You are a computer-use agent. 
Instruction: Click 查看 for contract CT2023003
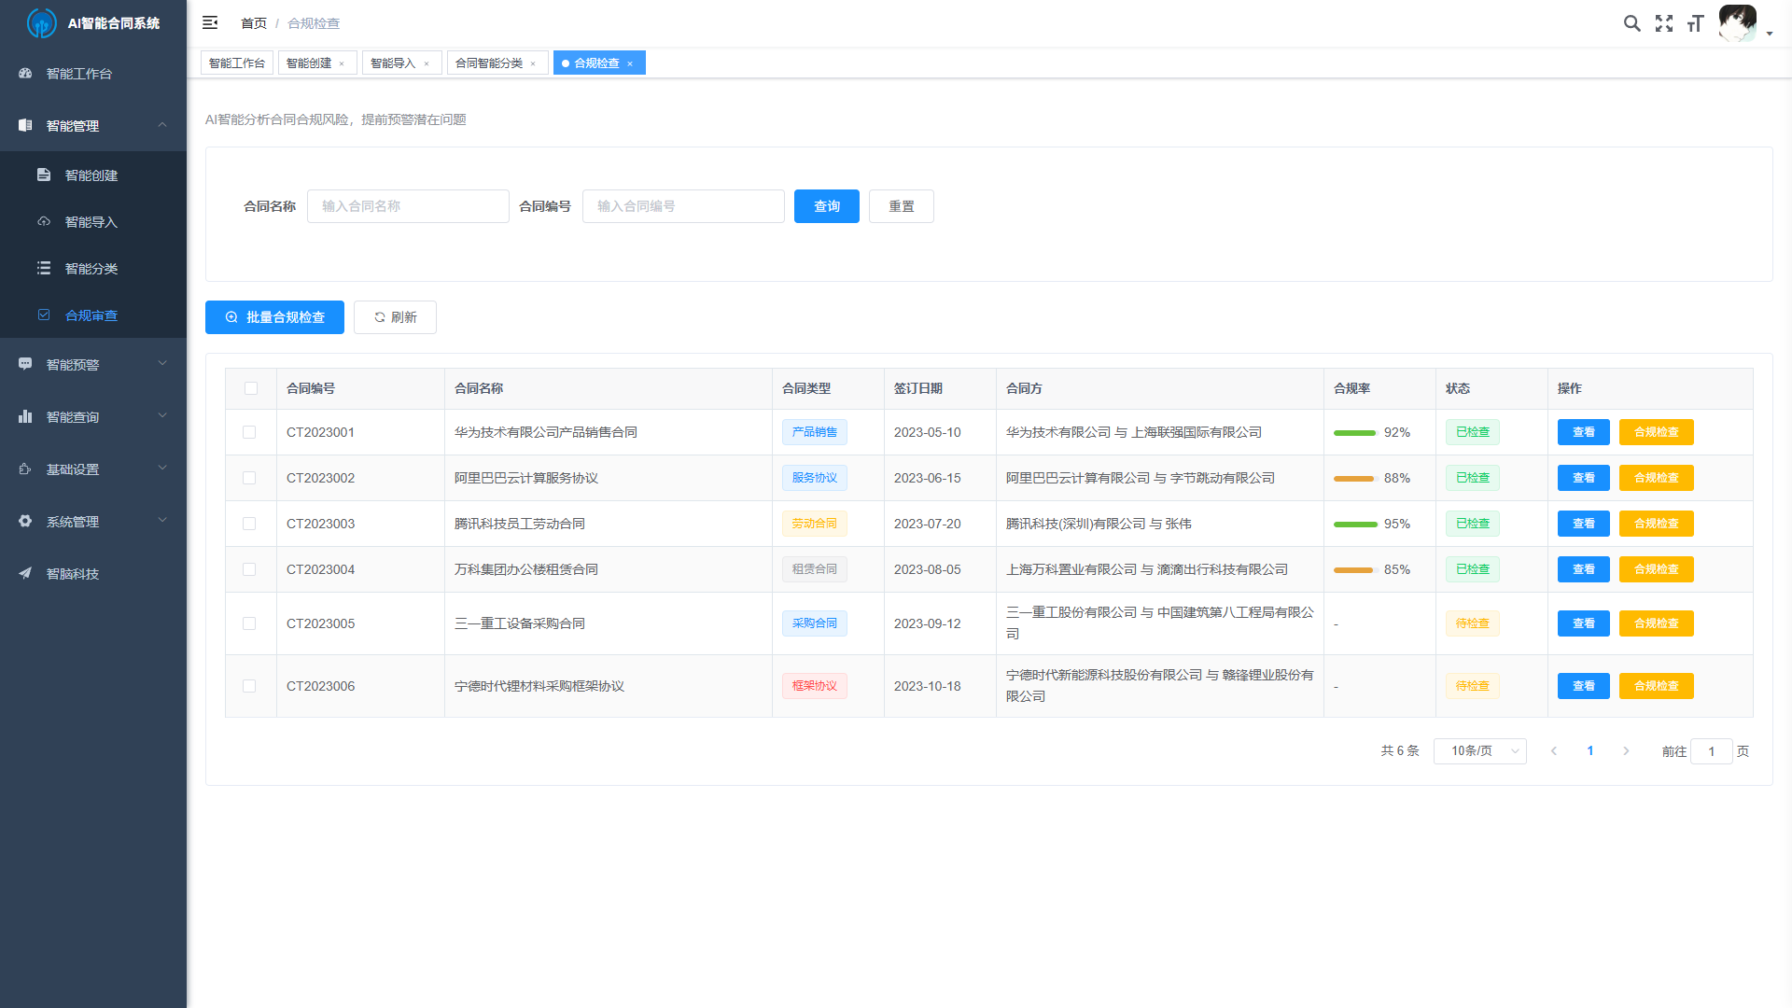tap(1583, 524)
